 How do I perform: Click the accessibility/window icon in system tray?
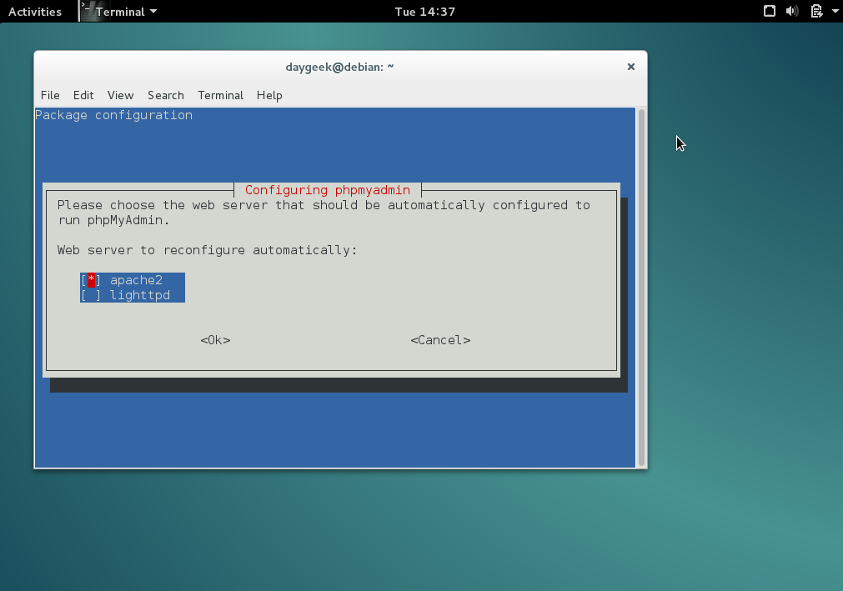770,11
